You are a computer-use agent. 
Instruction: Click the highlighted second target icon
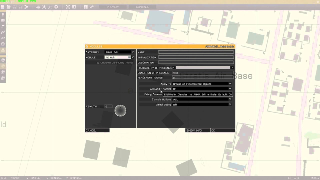(x=3, y=66)
